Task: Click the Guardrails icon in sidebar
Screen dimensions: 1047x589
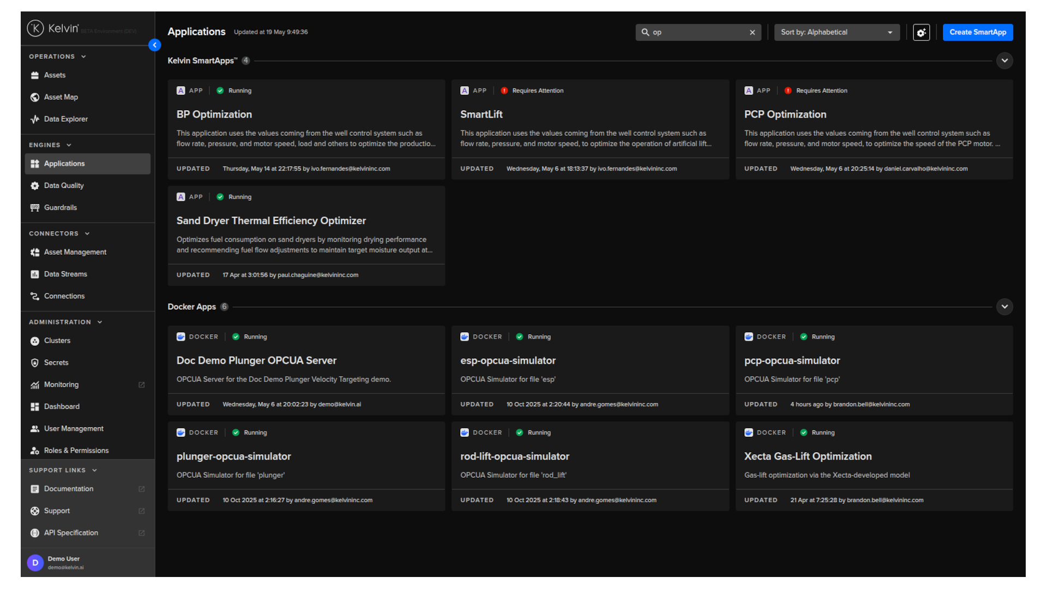Action: pyautogui.click(x=35, y=208)
